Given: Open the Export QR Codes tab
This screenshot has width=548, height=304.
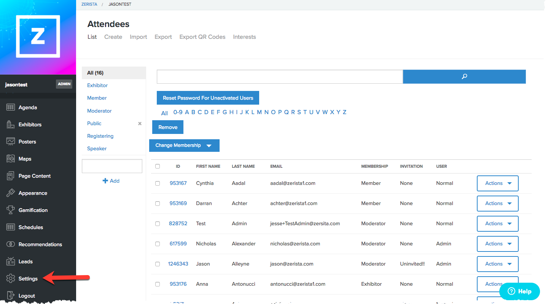Looking at the screenshot, I should click(202, 37).
